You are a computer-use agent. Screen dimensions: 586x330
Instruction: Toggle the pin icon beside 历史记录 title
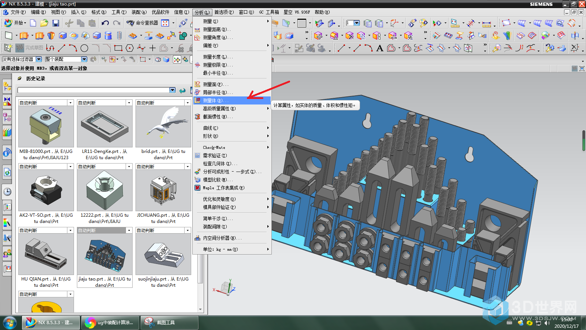point(19,78)
